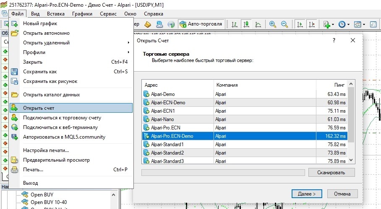Open the Графики menu
This screenshot has width=381, height=209.
coord(82,14)
